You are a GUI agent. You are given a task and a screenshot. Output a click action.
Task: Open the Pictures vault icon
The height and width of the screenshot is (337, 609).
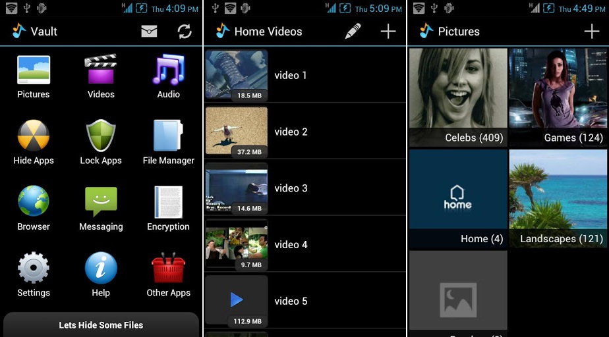(34, 70)
